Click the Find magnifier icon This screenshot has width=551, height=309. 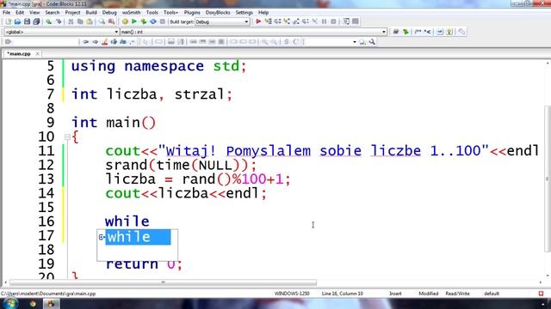point(102,21)
